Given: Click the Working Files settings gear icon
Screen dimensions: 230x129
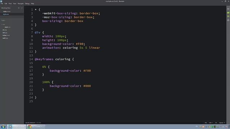Looking at the screenshot, I should pyautogui.click(x=19, y=8).
